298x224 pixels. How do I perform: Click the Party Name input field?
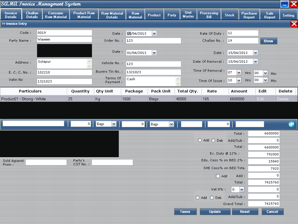point(64,39)
